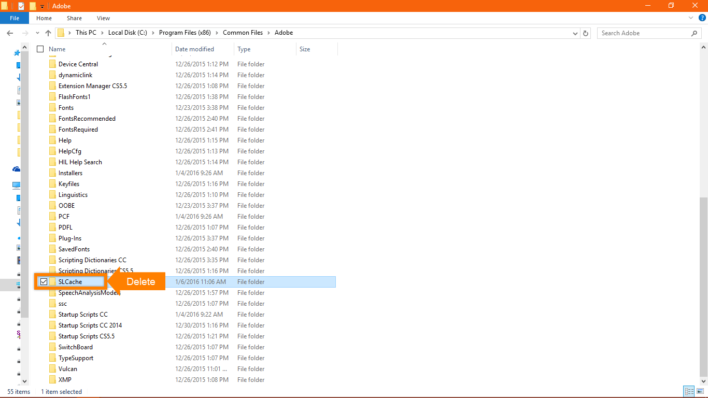Click the Keyfiles folder icon
Image resolution: width=708 pixels, height=398 pixels.
point(52,184)
